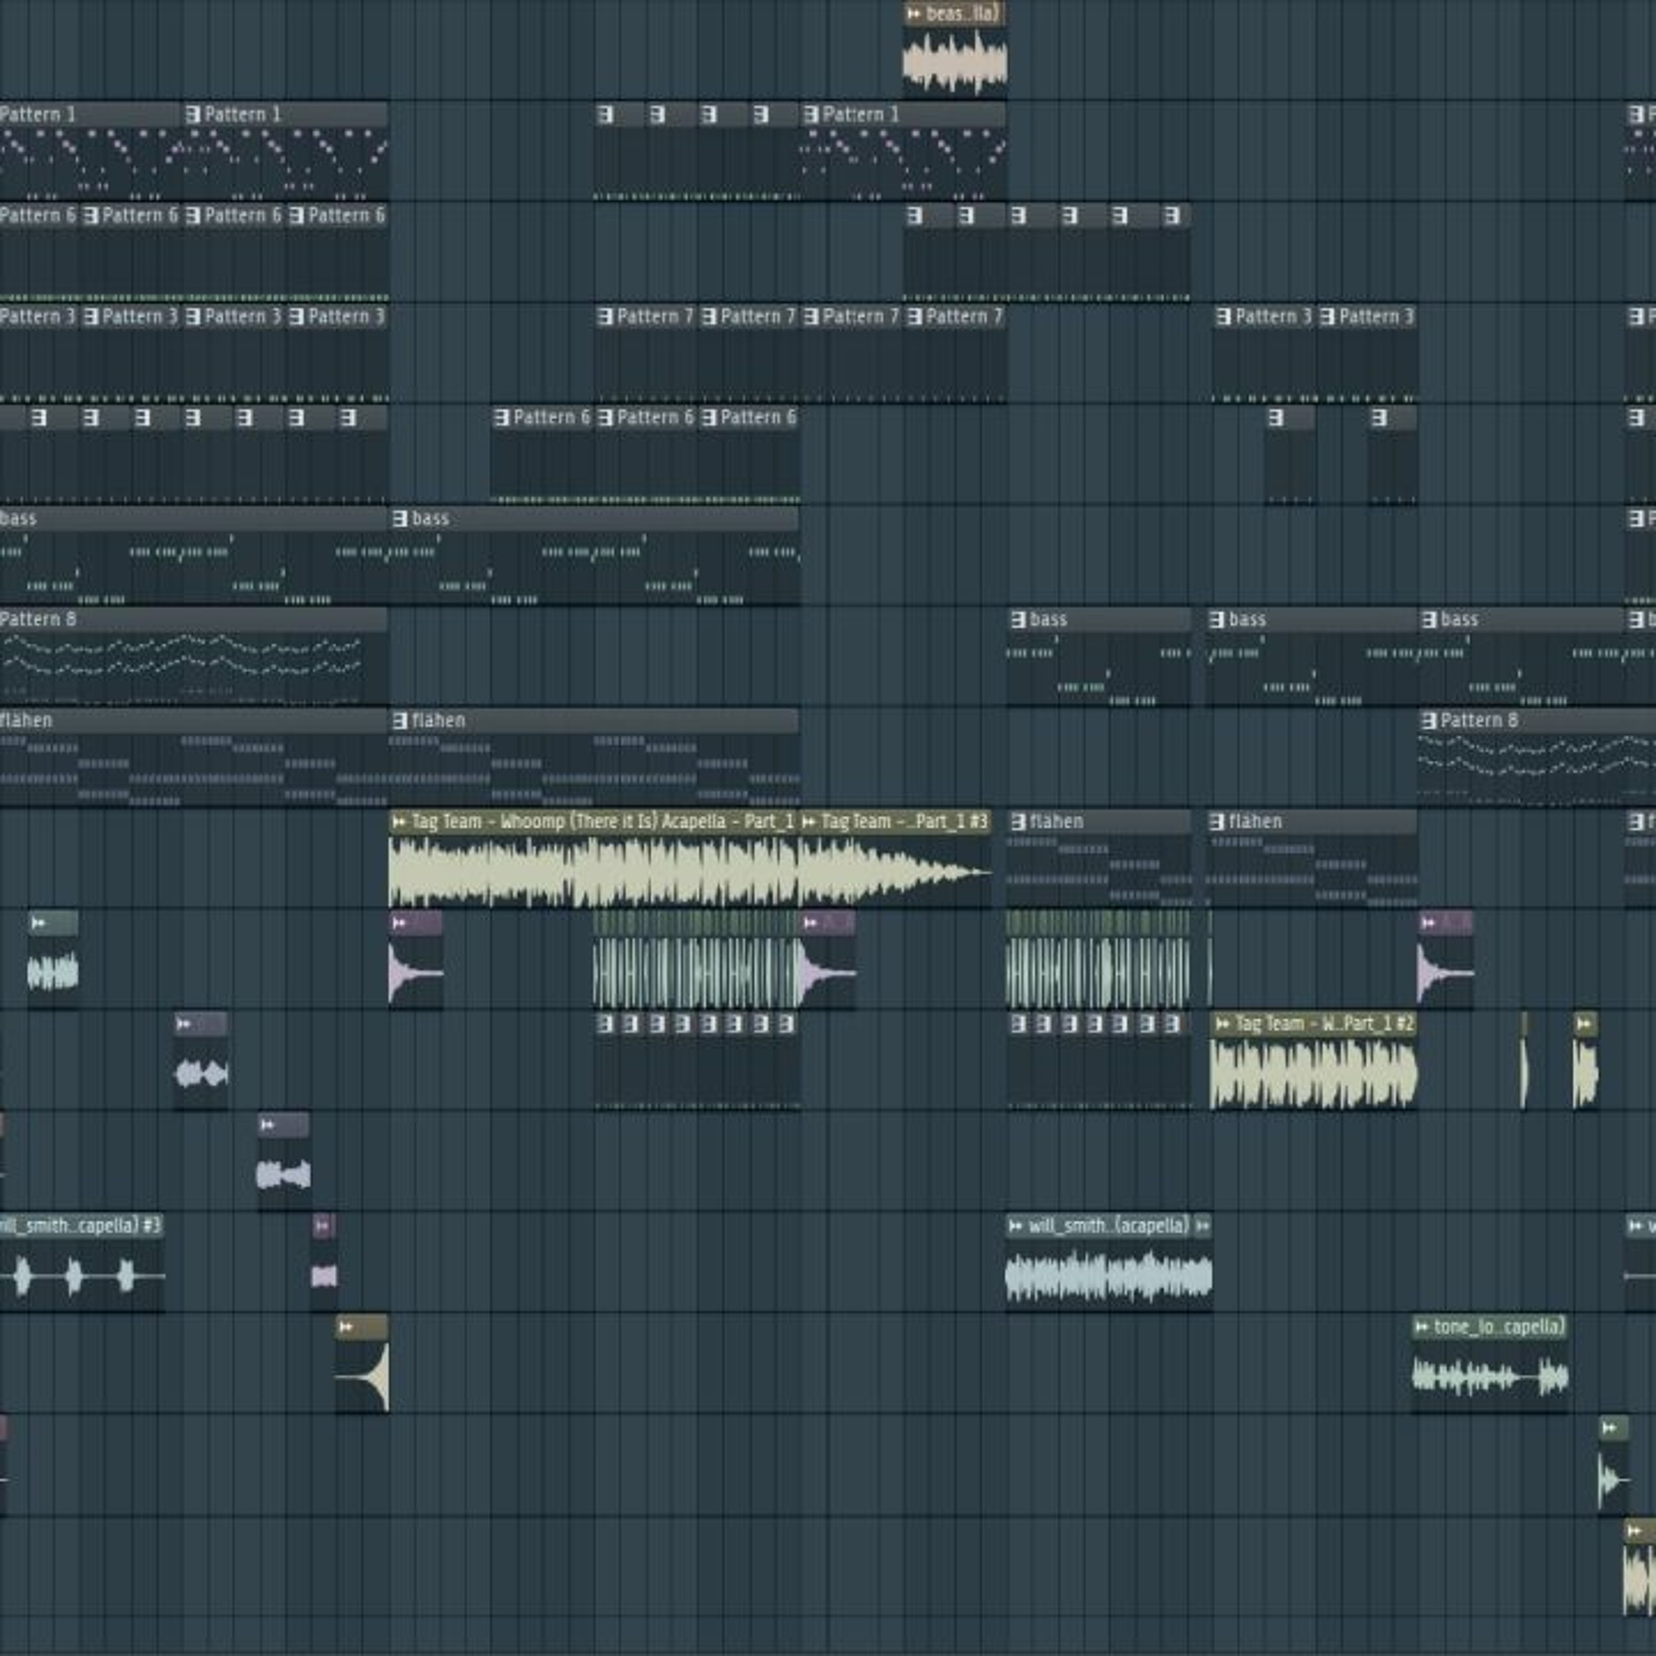Select the will_smith..capella) #3 clip title
Screen dimensions: 1656x1656
[82, 1227]
